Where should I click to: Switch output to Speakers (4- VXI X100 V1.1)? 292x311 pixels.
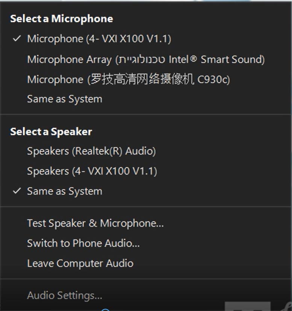[146, 171]
